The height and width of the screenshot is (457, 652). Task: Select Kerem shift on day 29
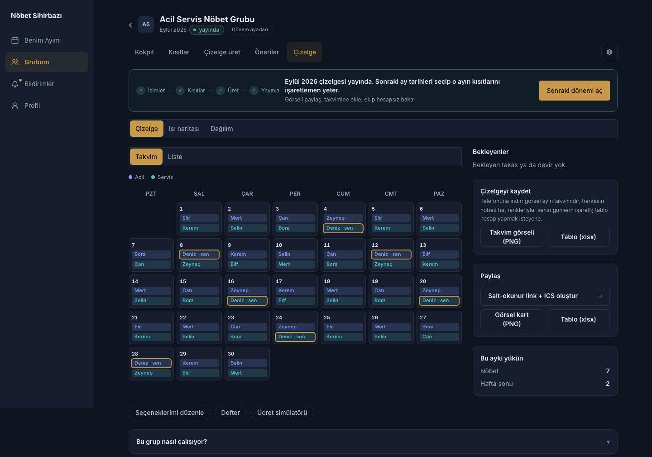pos(199,363)
